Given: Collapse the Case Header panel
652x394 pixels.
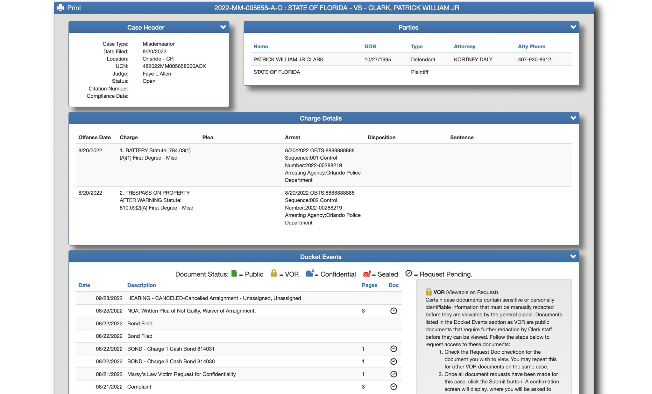Looking at the screenshot, I should pyautogui.click(x=223, y=27).
